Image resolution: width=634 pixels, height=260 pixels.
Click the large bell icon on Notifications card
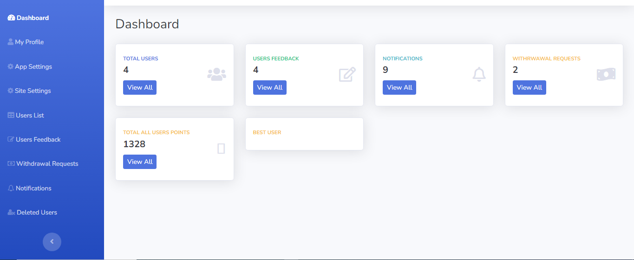point(479,74)
